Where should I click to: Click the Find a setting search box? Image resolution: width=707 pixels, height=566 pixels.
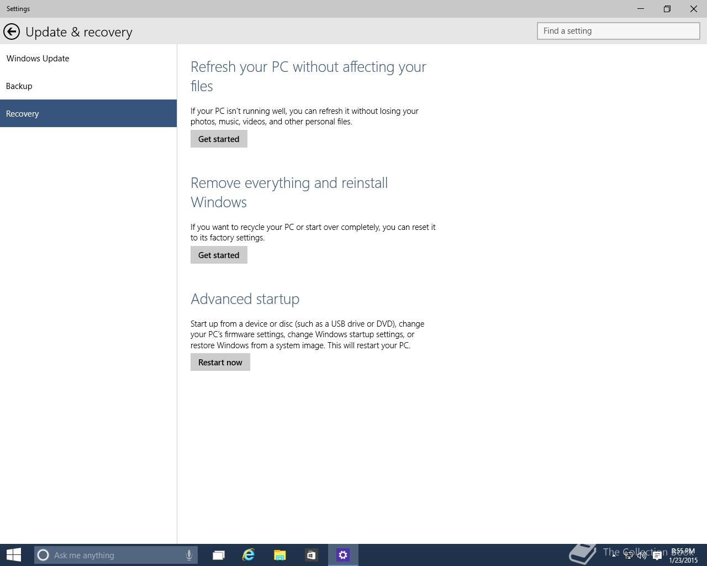coord(619,31)
